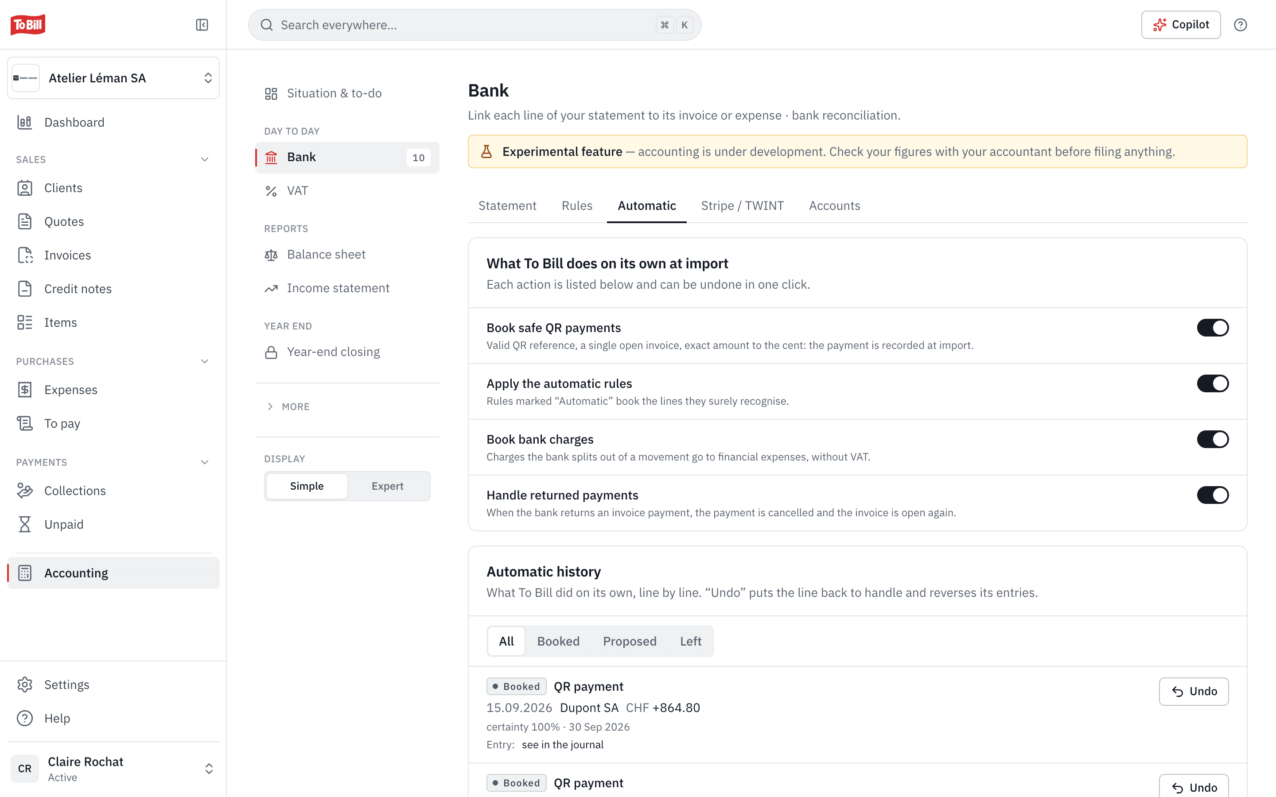Expand the More section
The height and width of the screenshot is (797, 1276).
288,406
